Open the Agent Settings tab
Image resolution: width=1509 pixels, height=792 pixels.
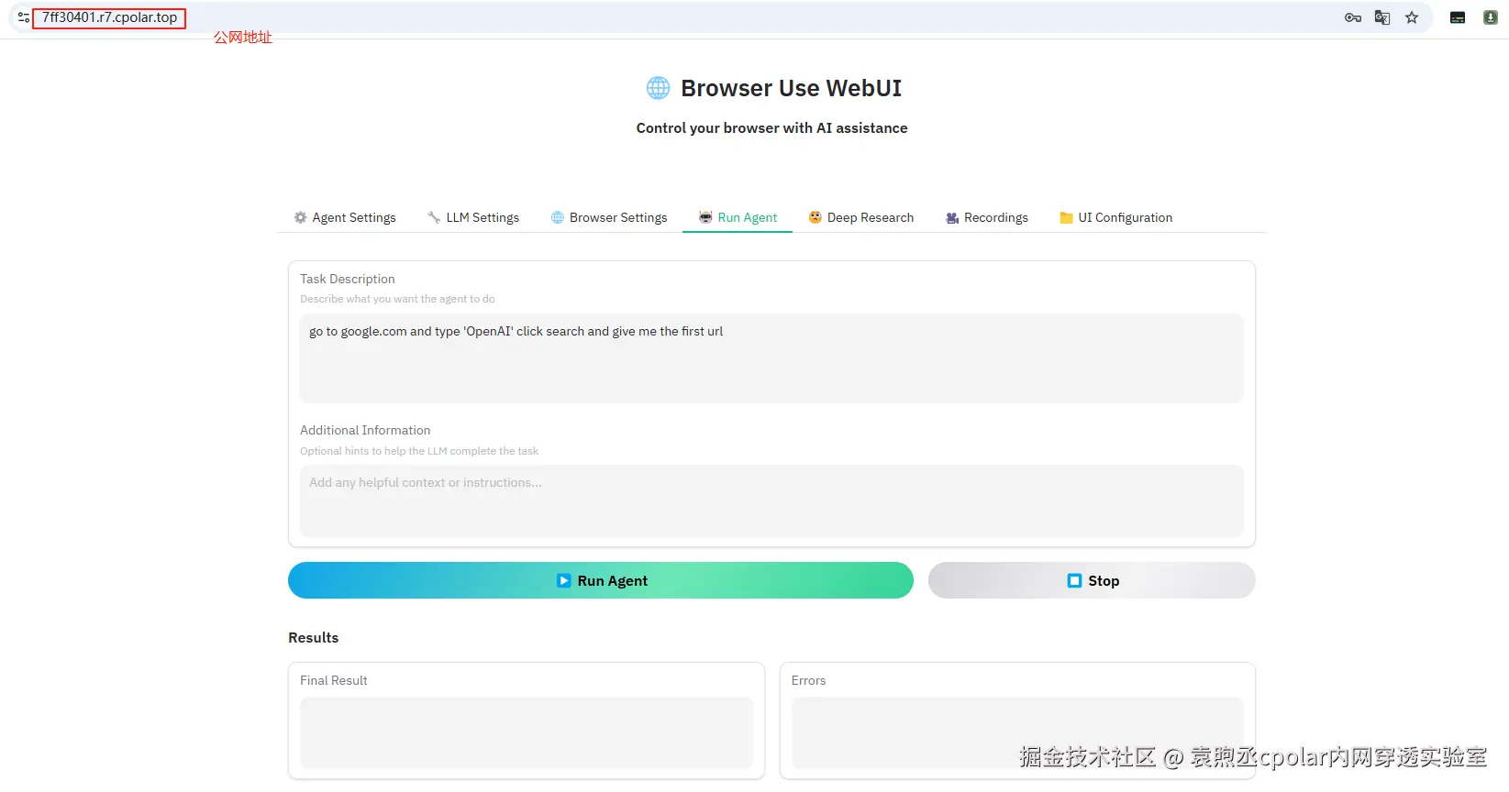345,217
